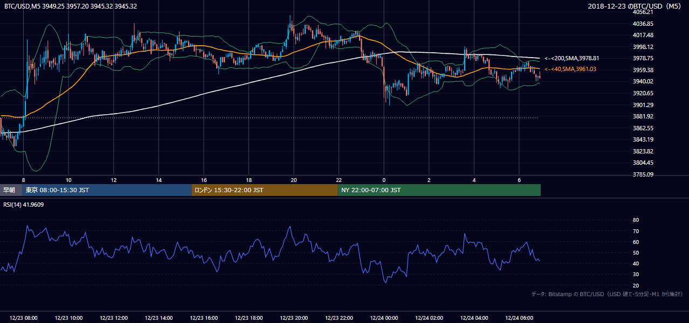The width and height of the screenshot is (689, 323).
Task: Click hour label 20 under the price chart
Action: (x=294, y=180)
